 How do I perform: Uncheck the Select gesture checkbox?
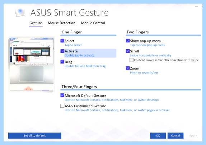tap(62, 41)
